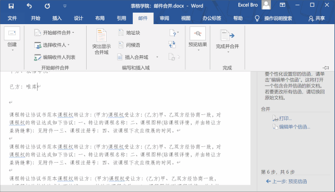Click the 共享 share button
This screenshot has height=192, width=335.
coord(317,18)
